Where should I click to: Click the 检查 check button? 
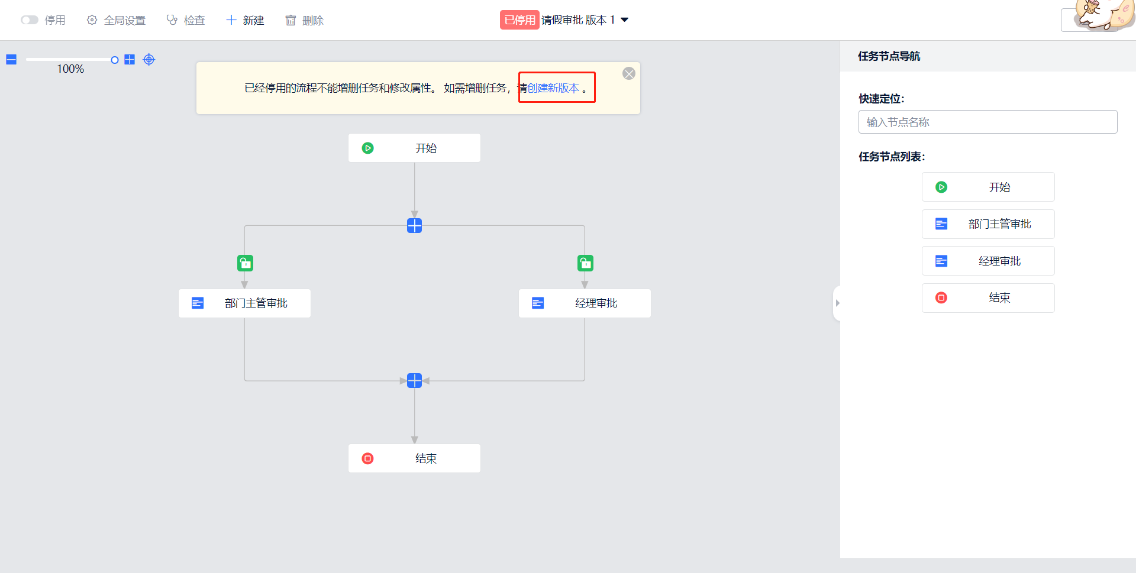[186, 20]
